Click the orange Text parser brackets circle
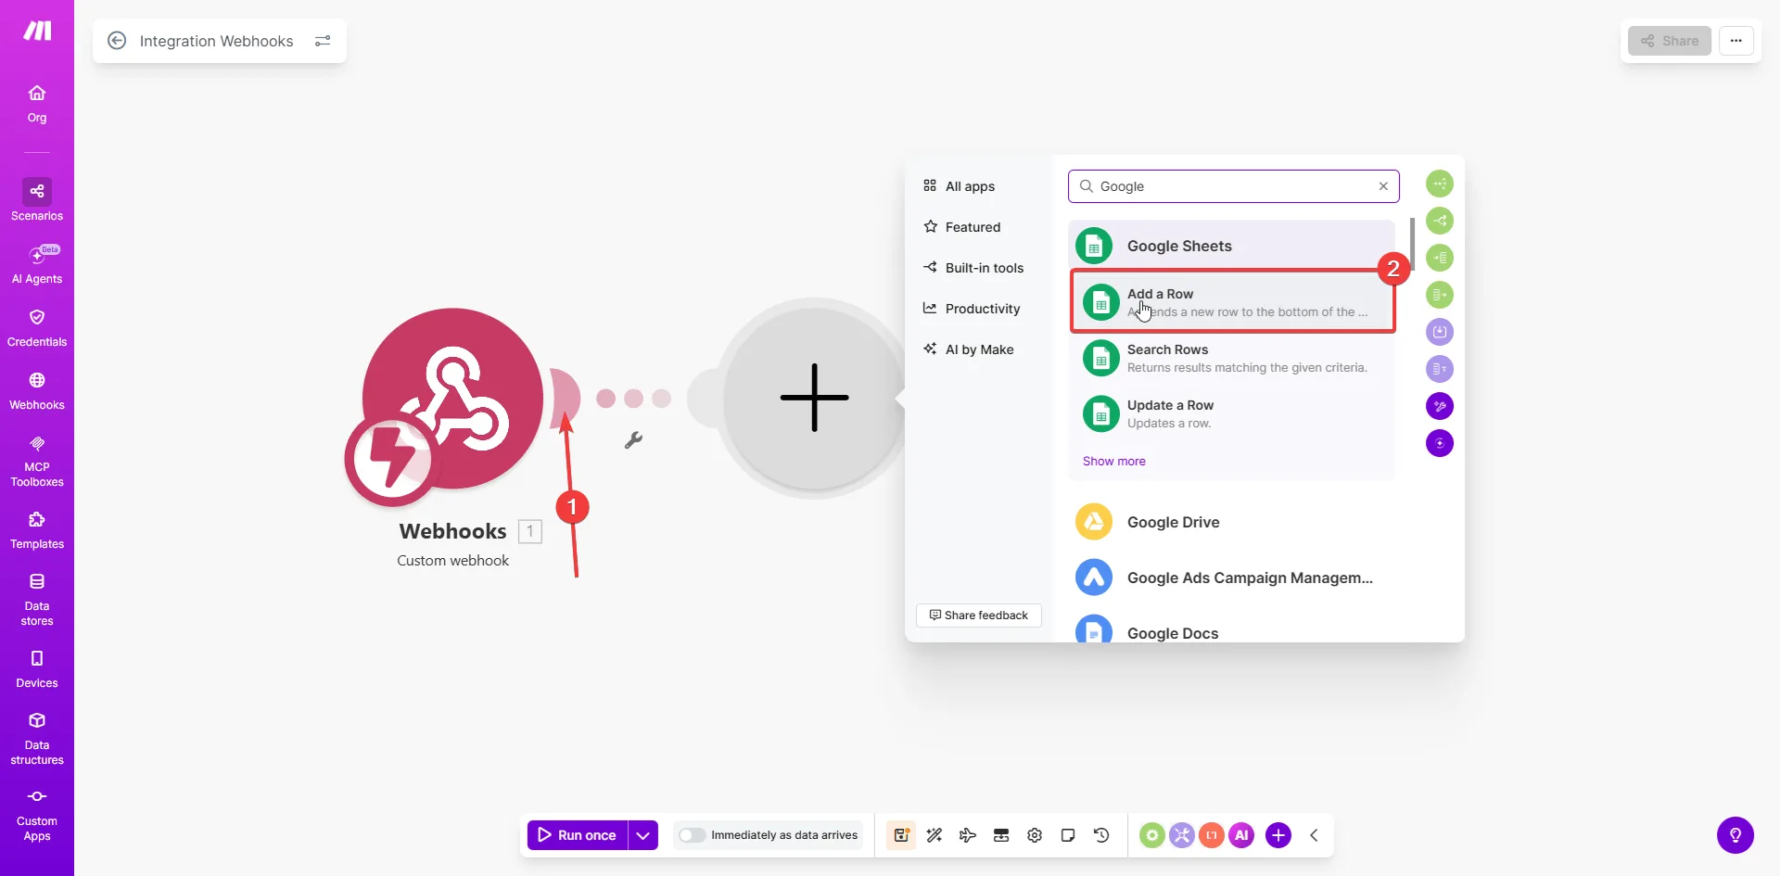 (1211, 835)
